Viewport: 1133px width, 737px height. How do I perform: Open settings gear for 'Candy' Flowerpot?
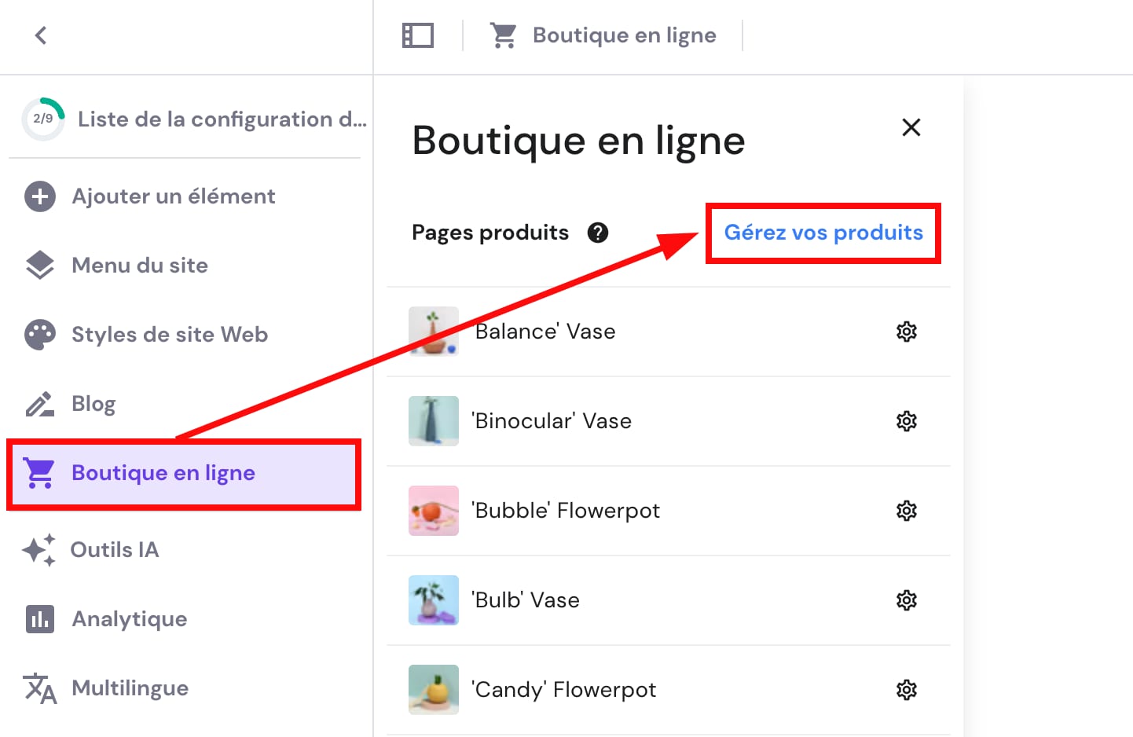906,690
